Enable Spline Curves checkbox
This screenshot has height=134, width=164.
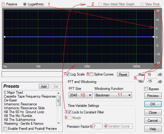pos(91,74)
